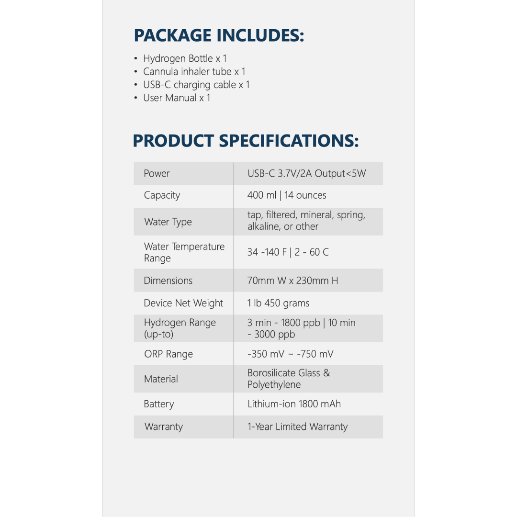Select the Cannula inhaler tube list item
517x517 pixels.
coord(194,71)
